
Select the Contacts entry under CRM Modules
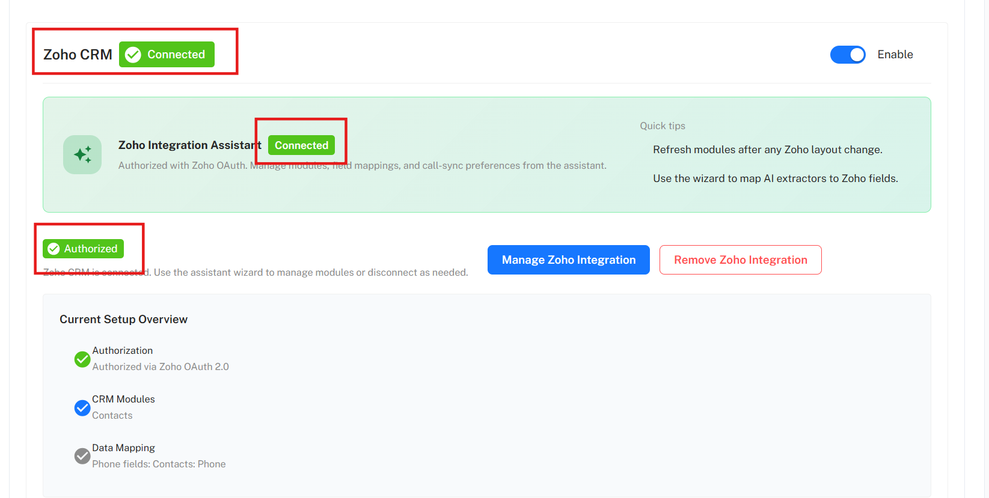[x=112, y=416]
